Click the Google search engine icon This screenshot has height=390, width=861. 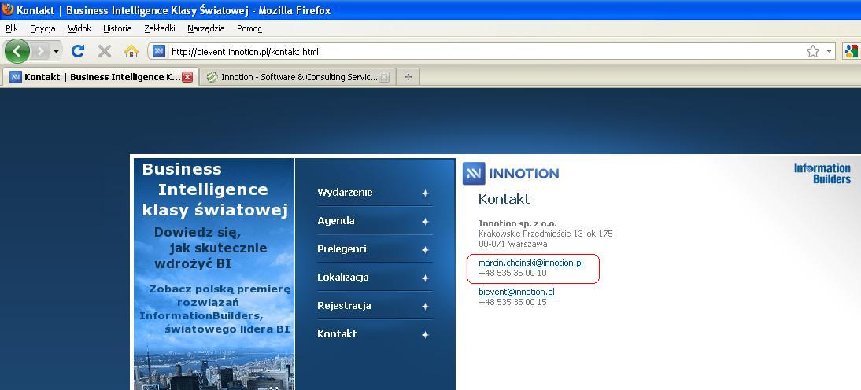pos(851,52)
